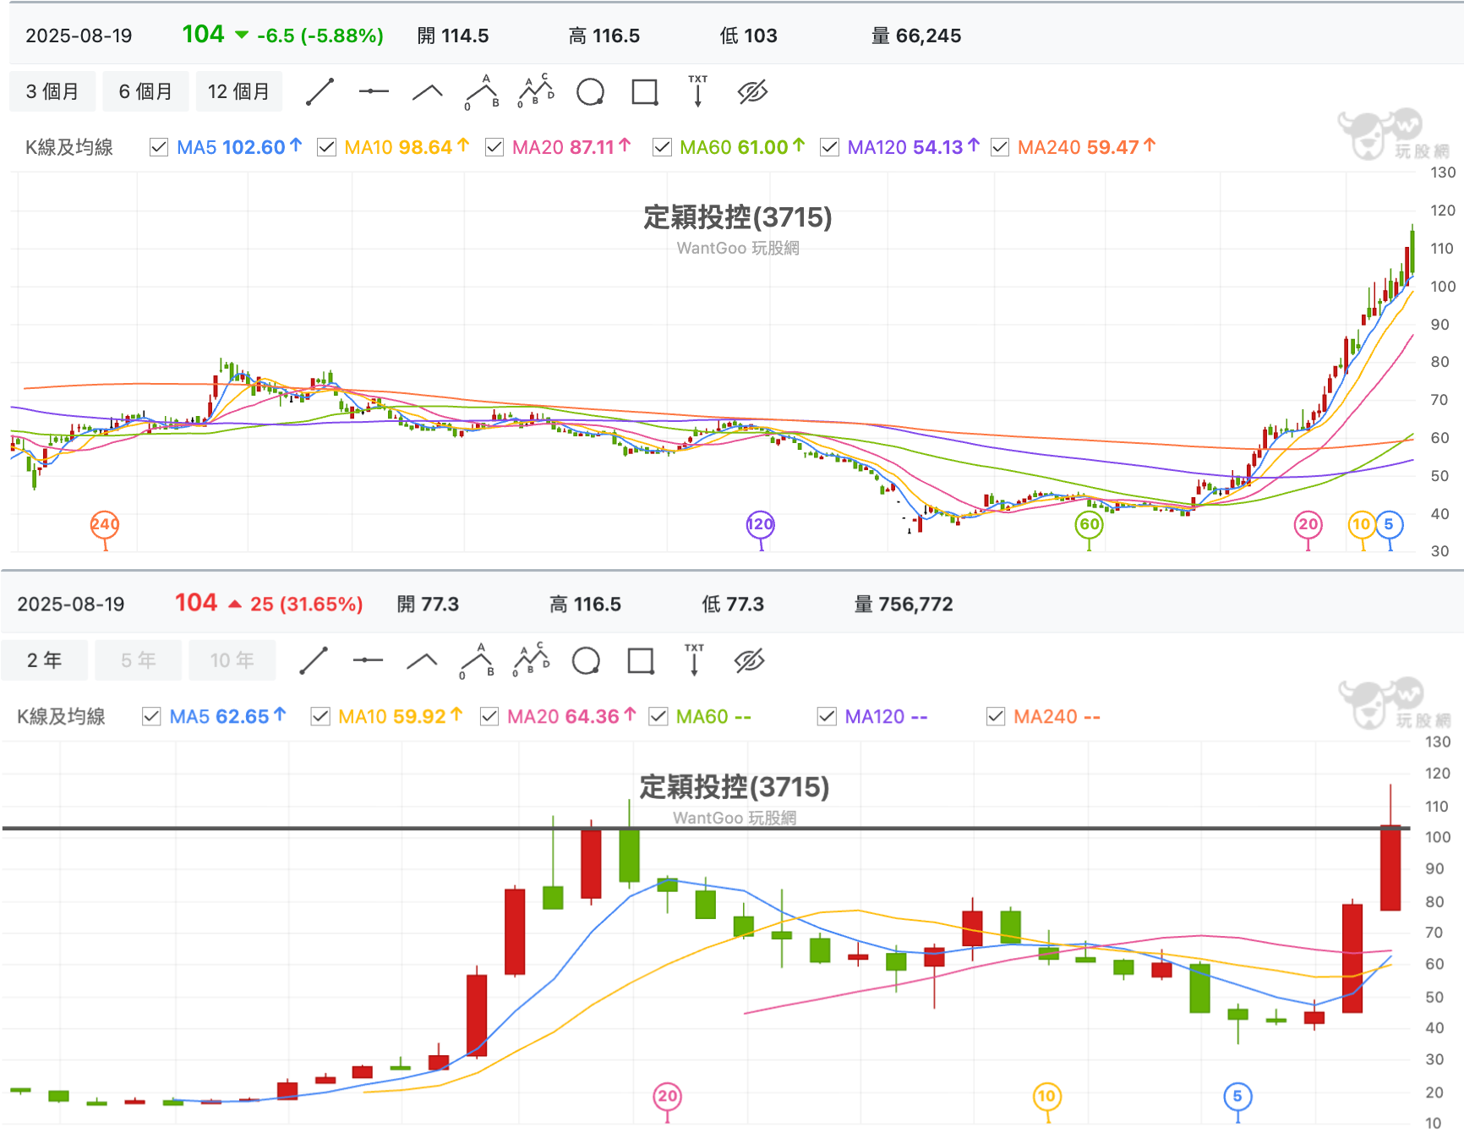Select the circle drawing tool in upper toolbar
This screenshot has height=1133, width=1464.
pyautogui.click(x=590, y=91)
